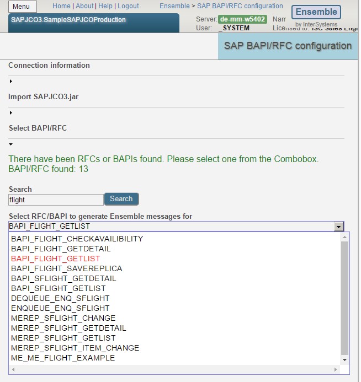Click the list's scroll right arrow
Viewport: 361px width, 382px height.
click(336, 369)
